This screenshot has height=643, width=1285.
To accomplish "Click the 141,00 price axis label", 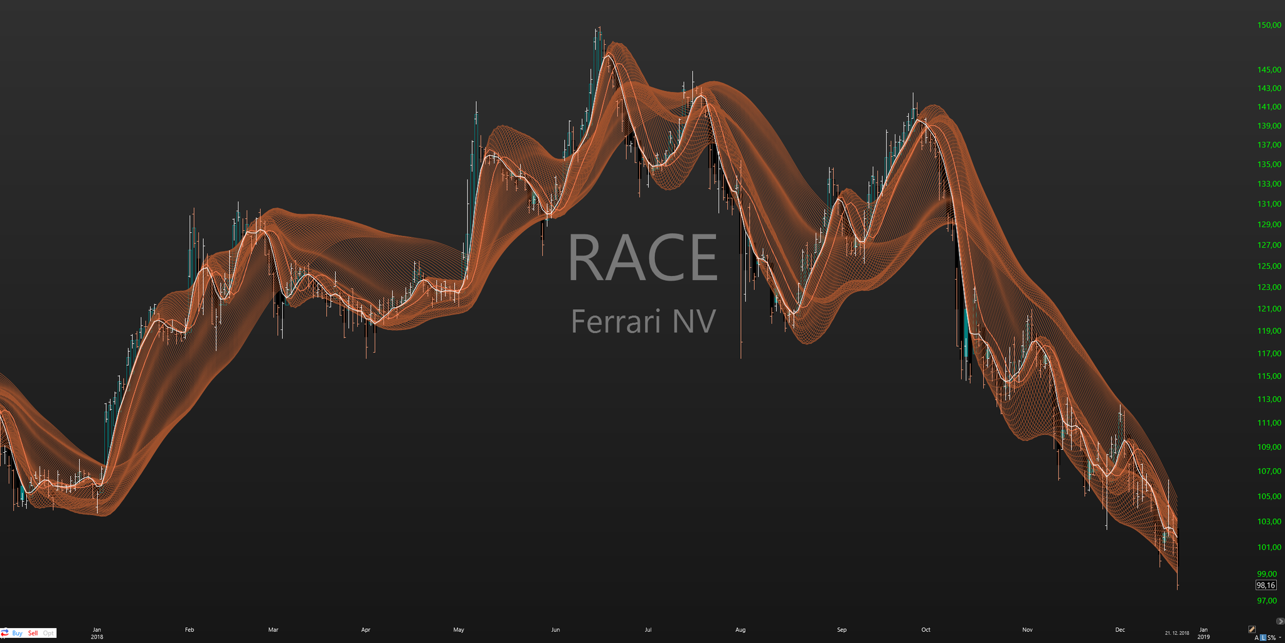I will coord(1269,107).
